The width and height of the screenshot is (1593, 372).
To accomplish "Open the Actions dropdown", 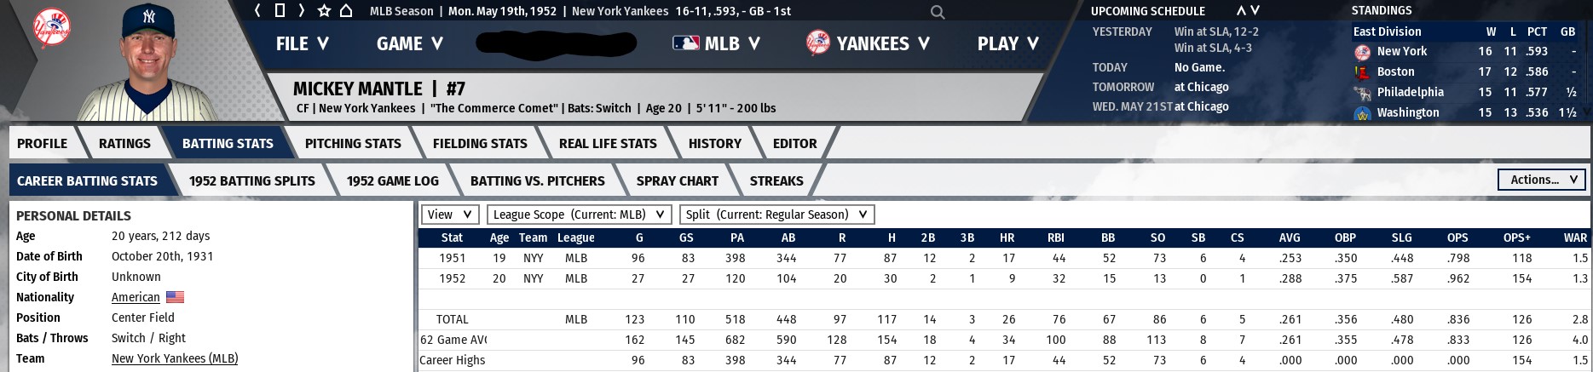I will click(x=1541, y=180).
